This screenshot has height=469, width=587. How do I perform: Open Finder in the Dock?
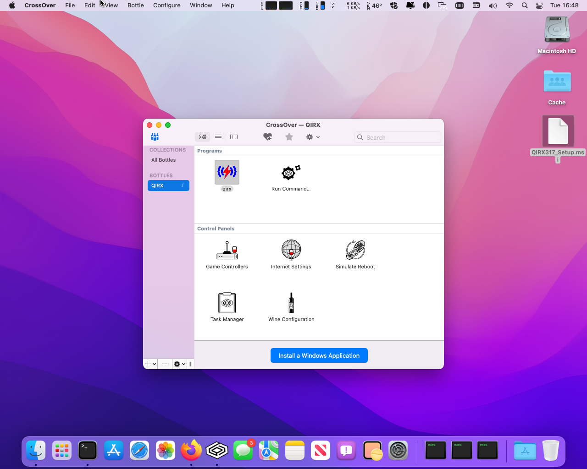(x=36, y=451)
